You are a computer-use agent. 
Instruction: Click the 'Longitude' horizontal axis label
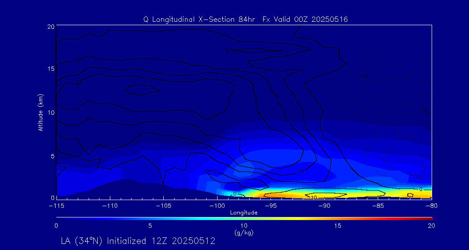point(244,213)
